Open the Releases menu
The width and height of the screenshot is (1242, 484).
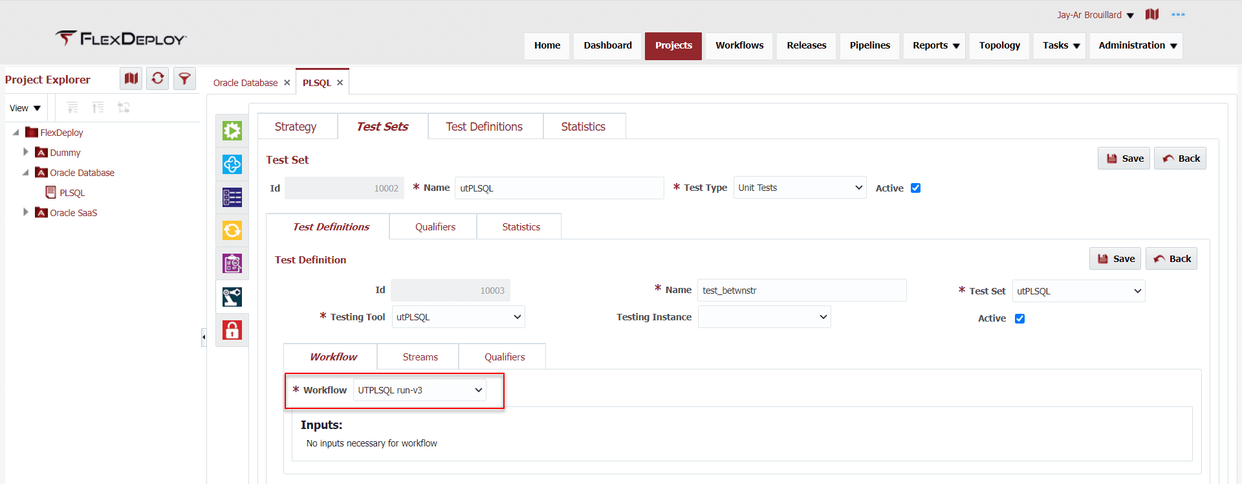(x=806, y=46)
